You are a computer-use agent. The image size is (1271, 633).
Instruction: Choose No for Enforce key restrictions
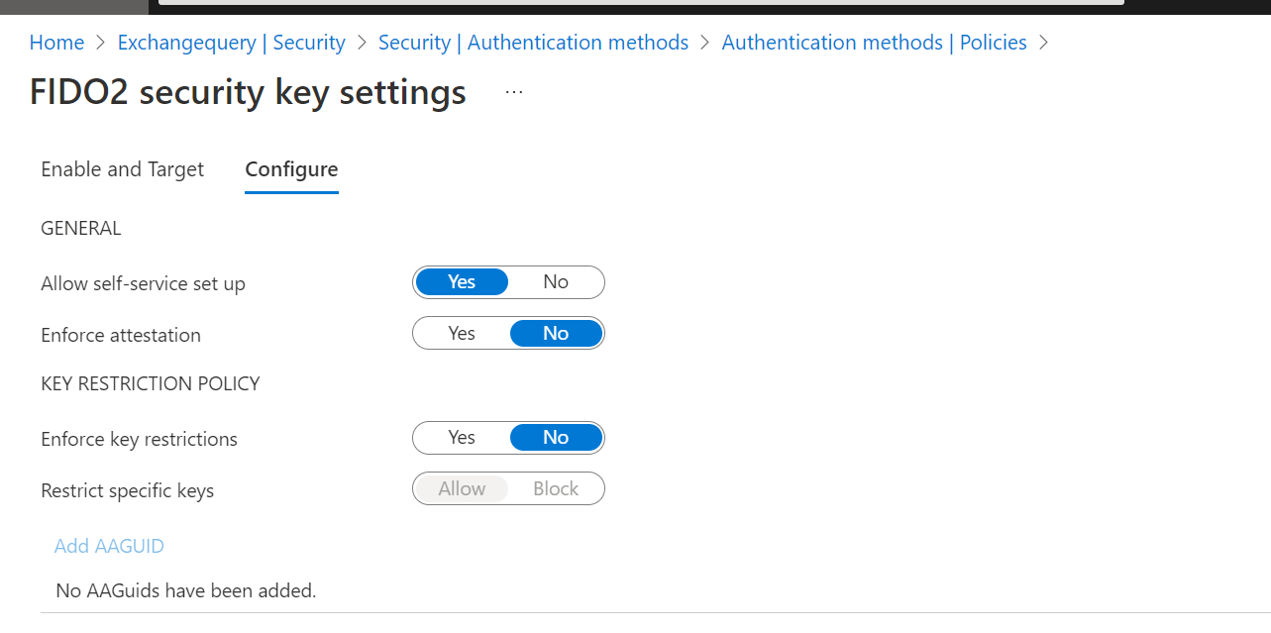click(x=556, y=438)
